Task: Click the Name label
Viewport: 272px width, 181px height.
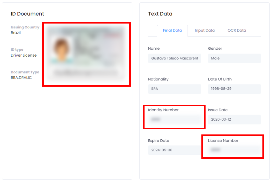Action: point(154,49)
